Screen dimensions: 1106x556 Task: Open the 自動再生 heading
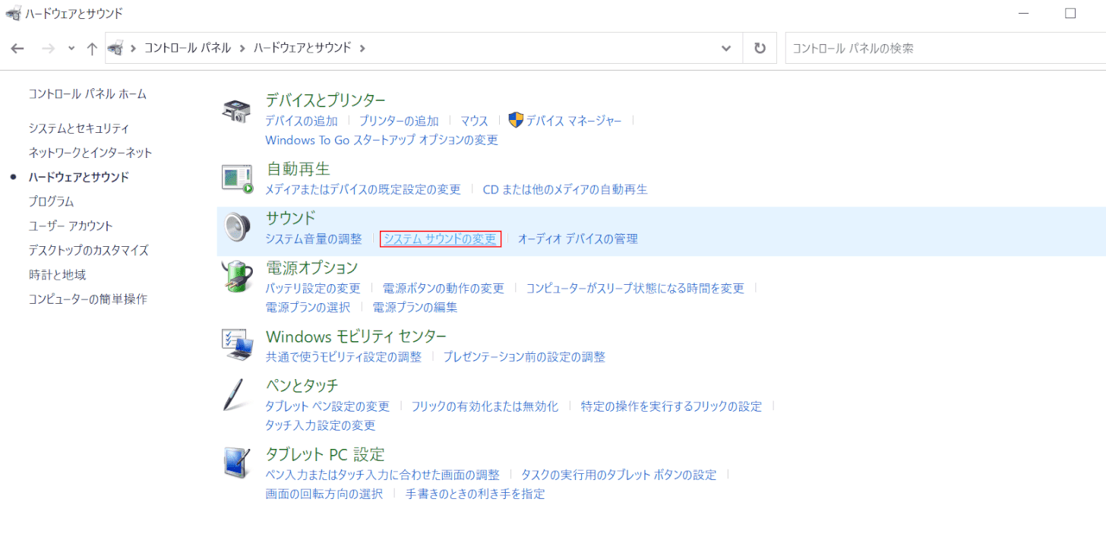pos(298,169)
